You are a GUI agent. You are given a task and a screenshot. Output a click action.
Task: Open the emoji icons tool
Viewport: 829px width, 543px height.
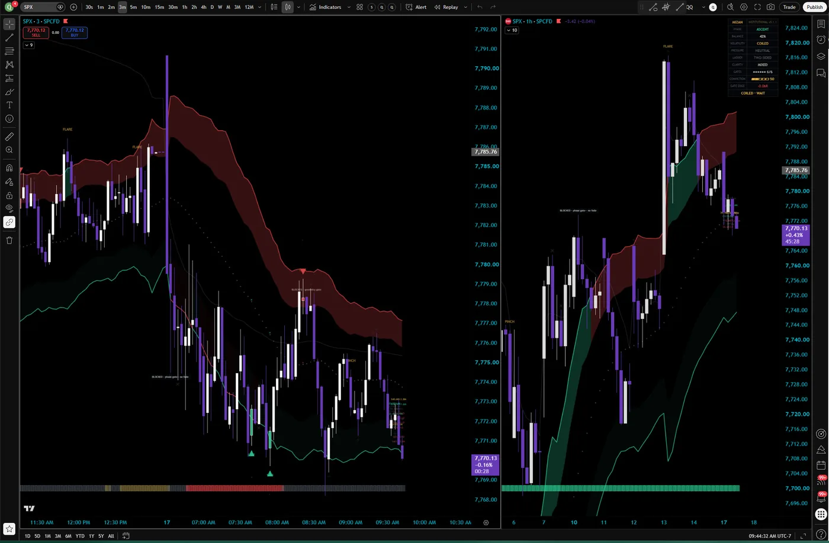9,119
